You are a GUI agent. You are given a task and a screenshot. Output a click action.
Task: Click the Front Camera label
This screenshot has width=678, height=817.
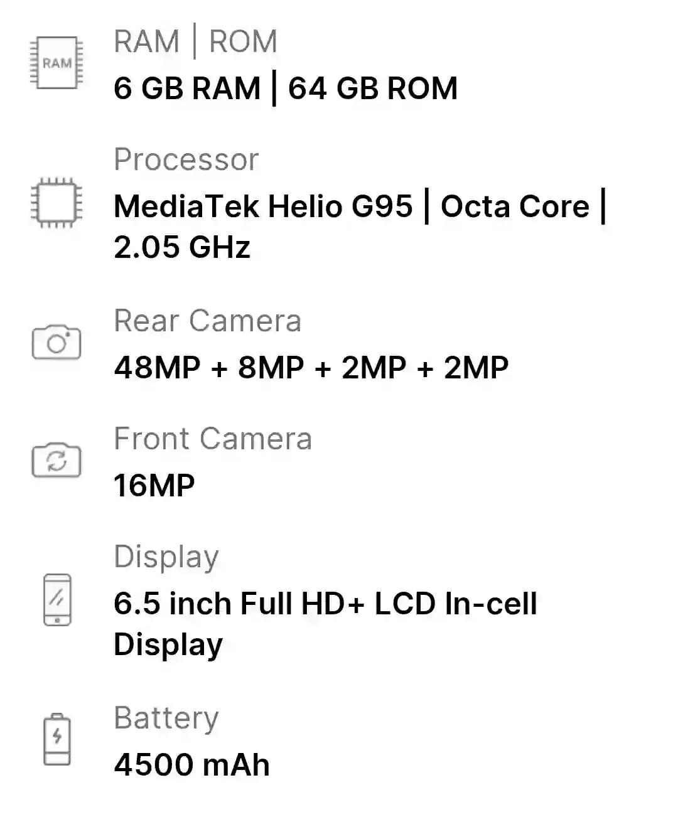point(213,439)
